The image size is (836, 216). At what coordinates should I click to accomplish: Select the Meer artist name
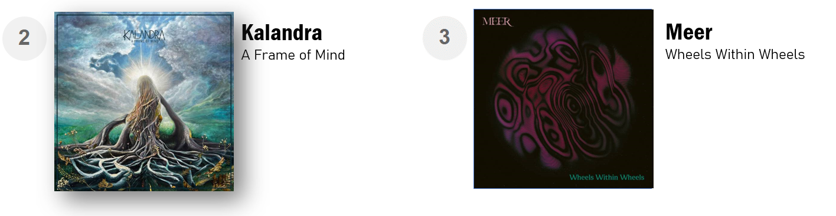click(689, 31)
